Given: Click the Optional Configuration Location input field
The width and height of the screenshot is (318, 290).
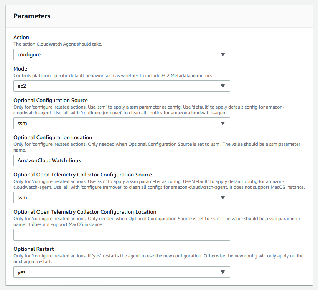Looking at the screenshot, I should pyautogui.click(x=122, y=160).
